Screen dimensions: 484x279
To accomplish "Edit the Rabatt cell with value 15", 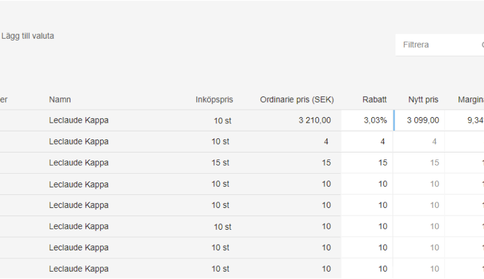I will [368, 163].
